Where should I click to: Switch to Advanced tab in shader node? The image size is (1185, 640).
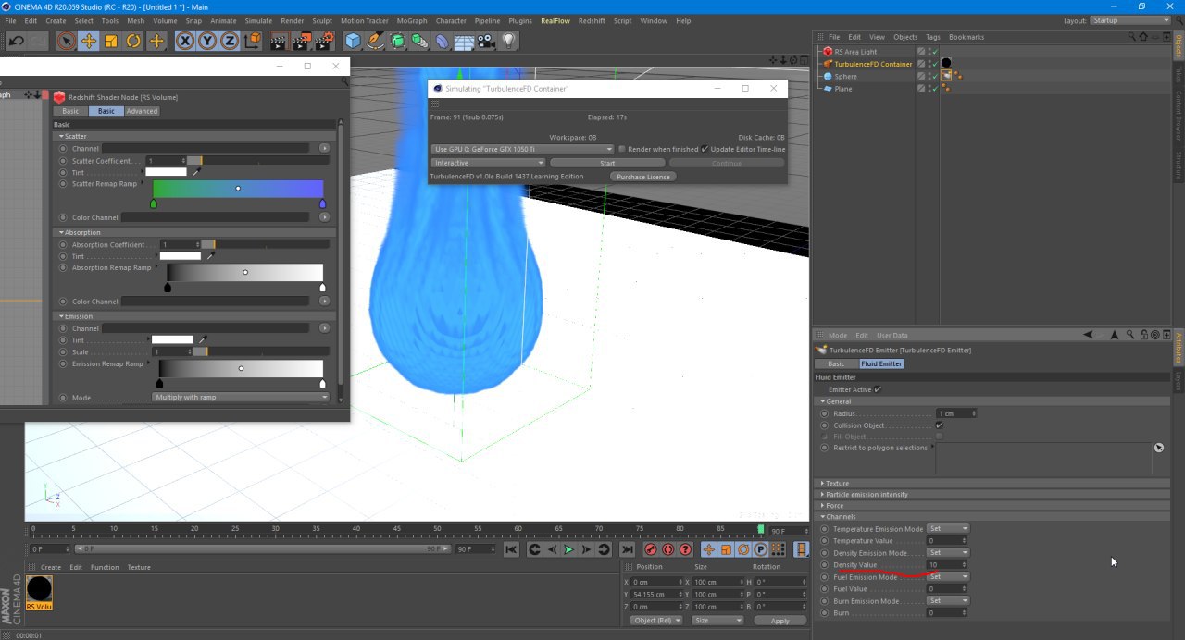pyautogui.click(x=142, y=111)
